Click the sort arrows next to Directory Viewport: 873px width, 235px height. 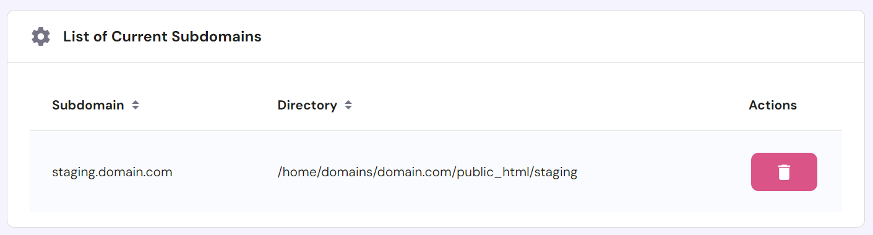click(x=348, y=105)
